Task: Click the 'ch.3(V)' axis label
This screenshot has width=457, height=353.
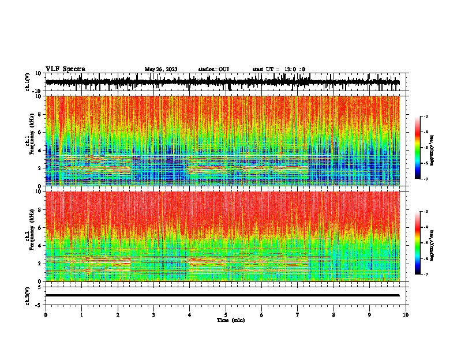Action: coord(28,296)
